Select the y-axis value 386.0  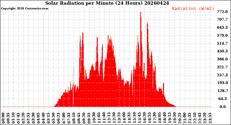222,59
